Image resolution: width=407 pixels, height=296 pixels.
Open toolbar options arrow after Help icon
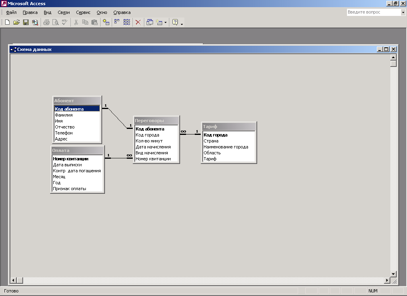tap(182, 24)
